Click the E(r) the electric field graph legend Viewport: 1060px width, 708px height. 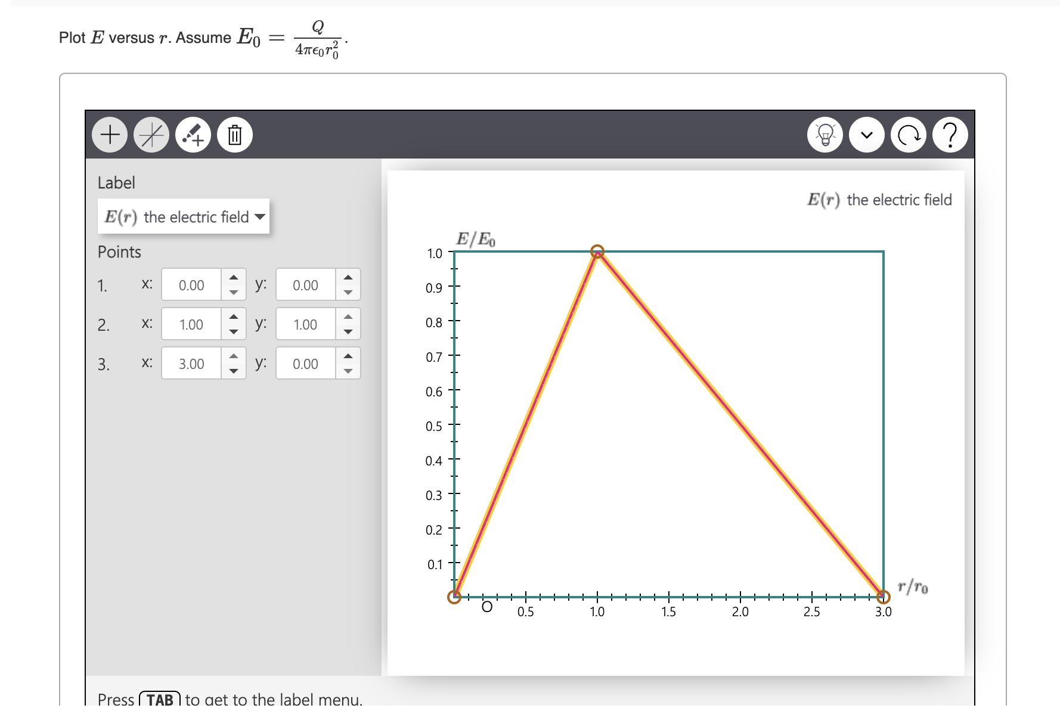(x=879, y=200)
